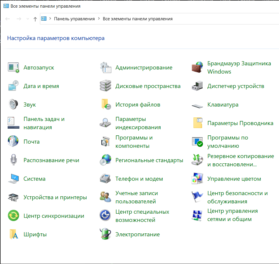Open the Программы и компоненты icon

coord(105,142)
